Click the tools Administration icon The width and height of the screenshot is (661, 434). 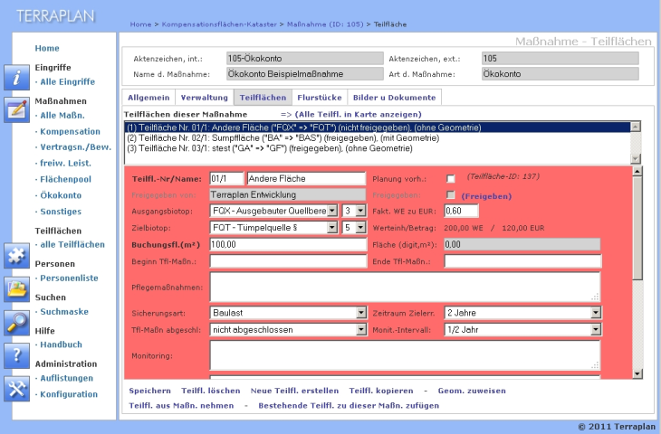coord(16,389)
